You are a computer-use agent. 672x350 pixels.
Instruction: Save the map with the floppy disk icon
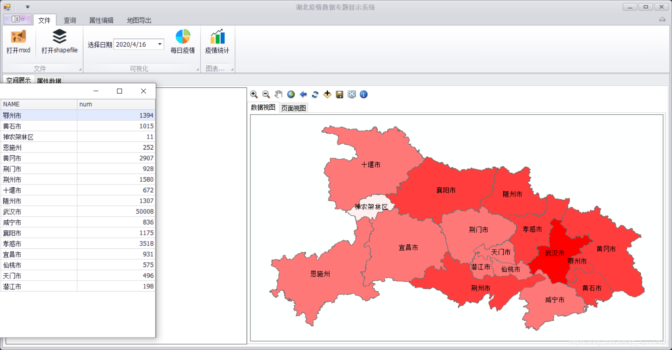(339, 94)
